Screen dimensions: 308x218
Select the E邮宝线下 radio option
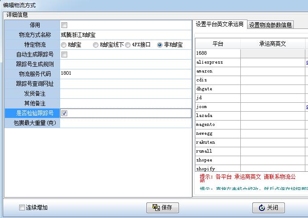click(x=95, y=45)
